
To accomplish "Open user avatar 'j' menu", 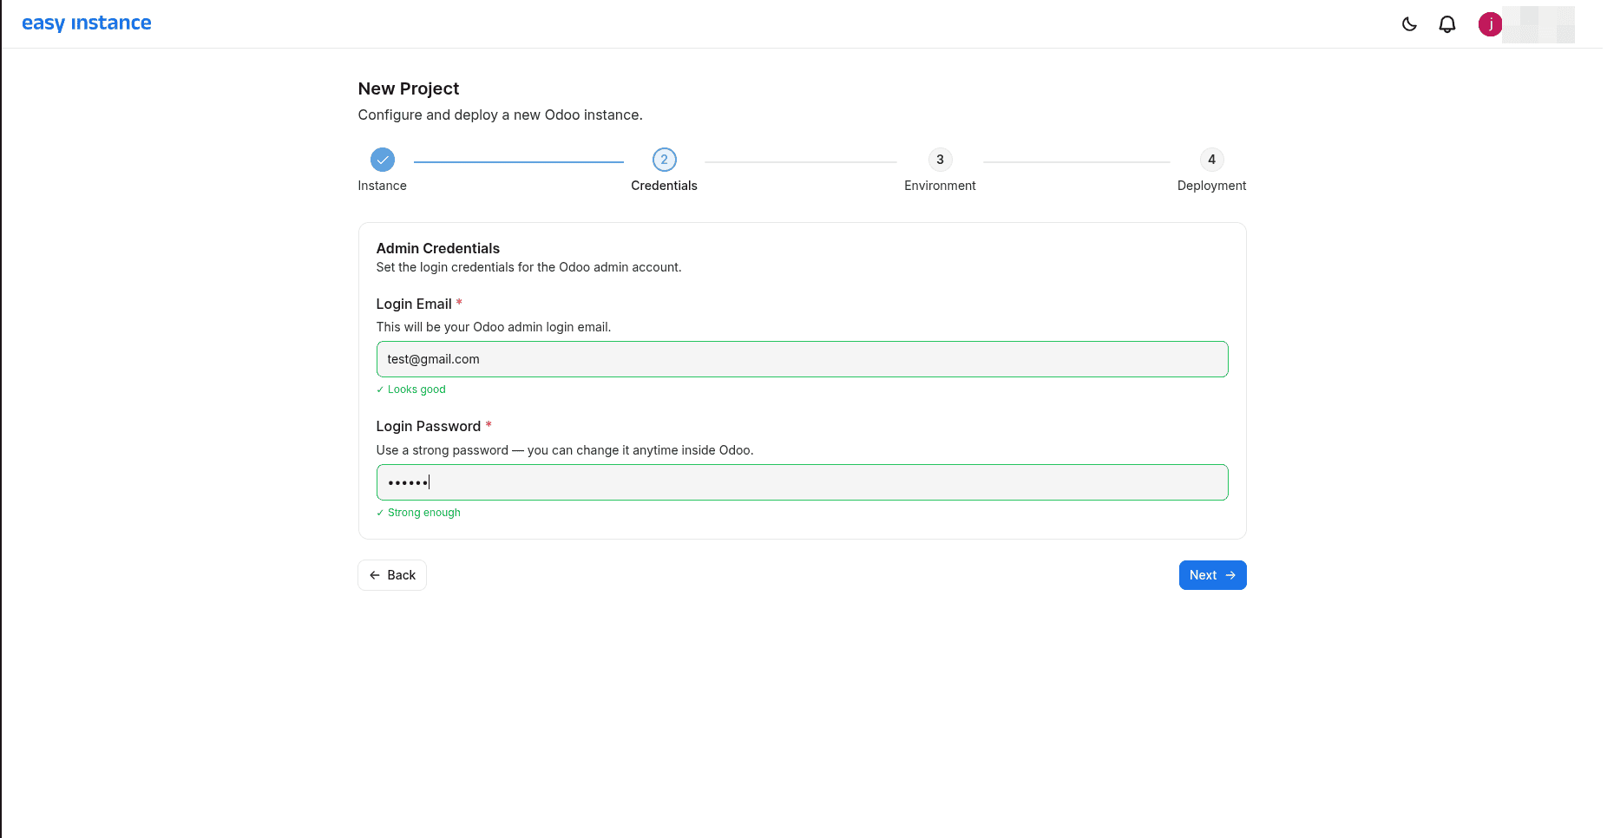I will (x=1490, y=24).
